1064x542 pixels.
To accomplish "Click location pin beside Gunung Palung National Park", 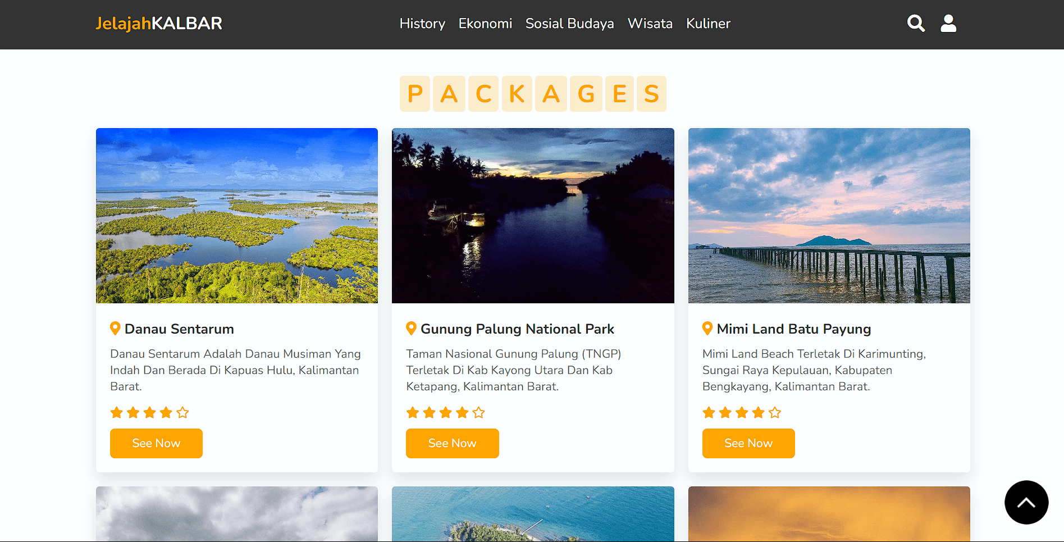I will click(x=411, y=329).
